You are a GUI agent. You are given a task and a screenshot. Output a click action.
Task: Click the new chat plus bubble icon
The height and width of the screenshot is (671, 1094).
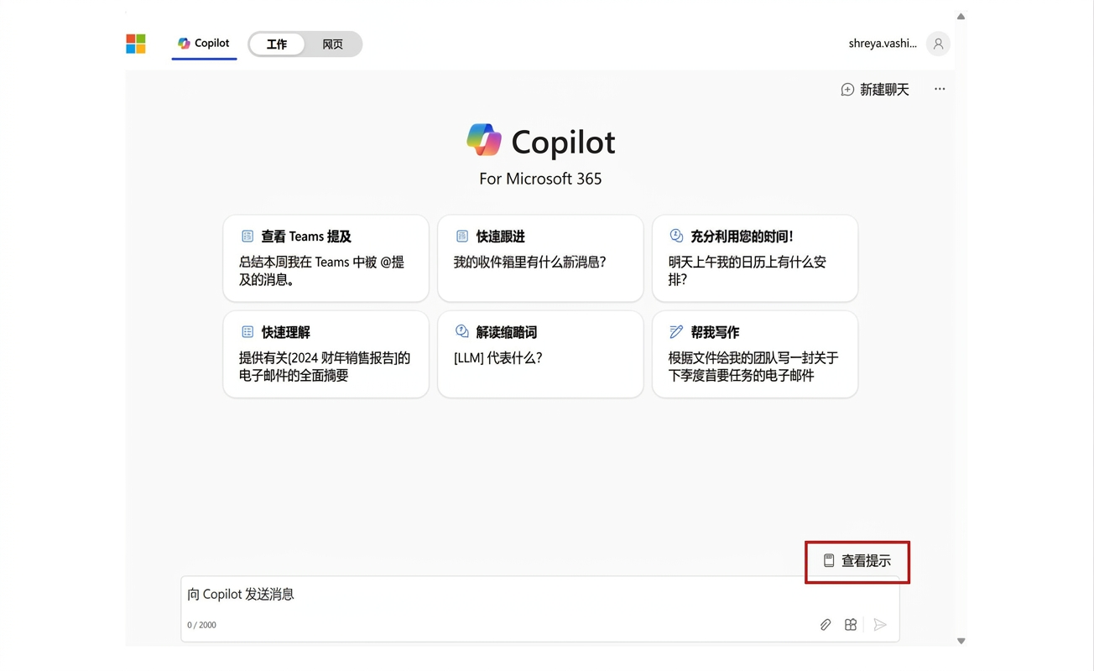click(847, 90)
